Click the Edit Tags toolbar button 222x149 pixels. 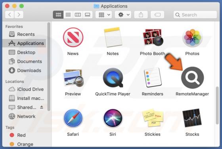click(157, 15)
